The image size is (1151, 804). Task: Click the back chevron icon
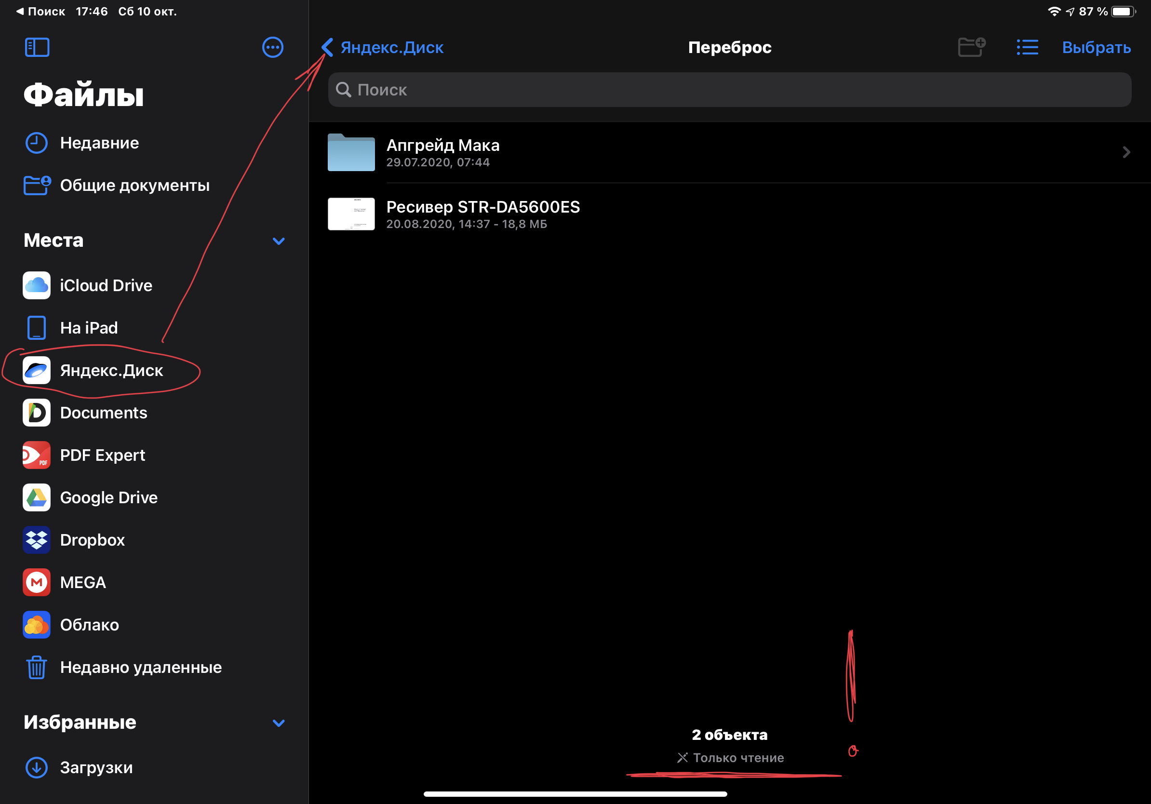pyautogui.click(x=327, y=48)
